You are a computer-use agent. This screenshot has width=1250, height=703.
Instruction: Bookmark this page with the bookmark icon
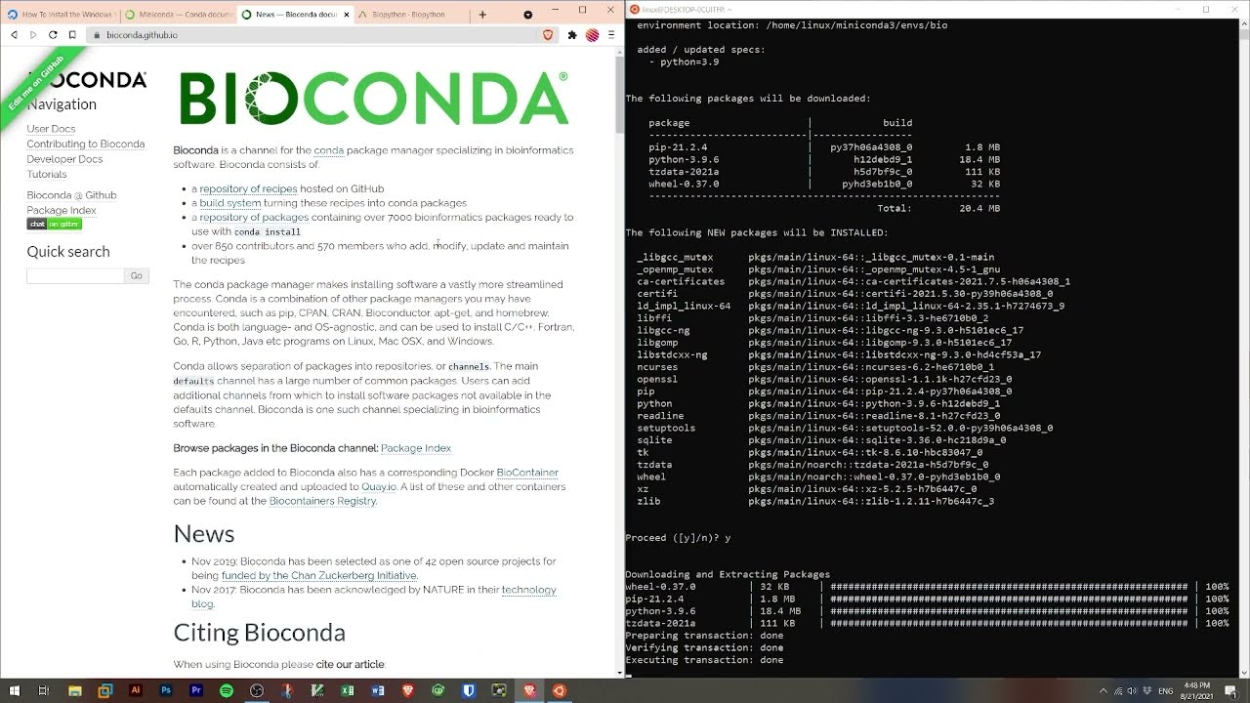[72, 34]
